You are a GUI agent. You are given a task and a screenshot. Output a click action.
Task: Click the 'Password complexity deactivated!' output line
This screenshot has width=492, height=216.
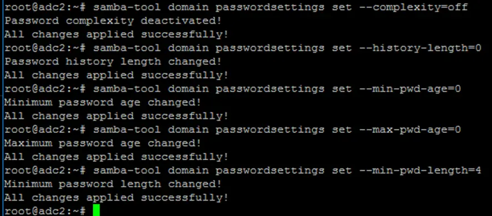click(113, 21)
